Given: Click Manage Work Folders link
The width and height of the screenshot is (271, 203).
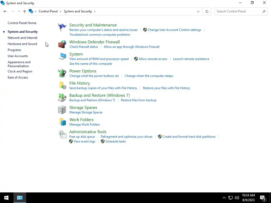Looking at the screenshot, I should coord(84,124).
